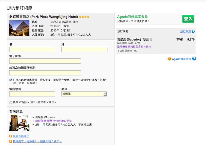Click the 電子郵件 email input field
206x145 pixels.
tap(45, 61)
